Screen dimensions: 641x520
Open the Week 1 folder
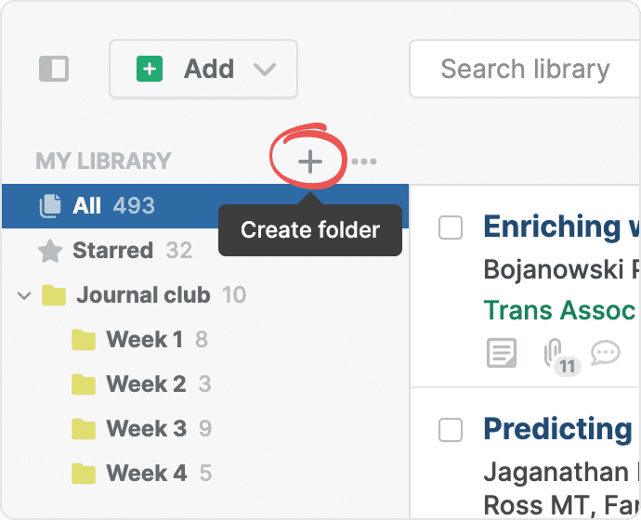144,340
